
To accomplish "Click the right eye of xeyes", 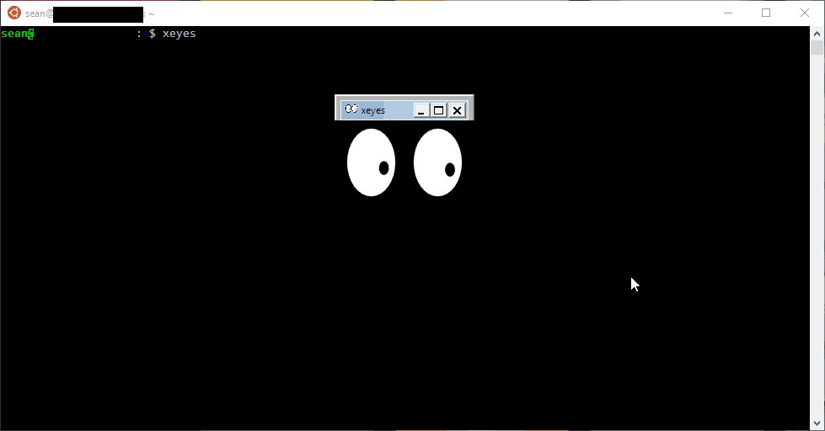I will [437, 162].
